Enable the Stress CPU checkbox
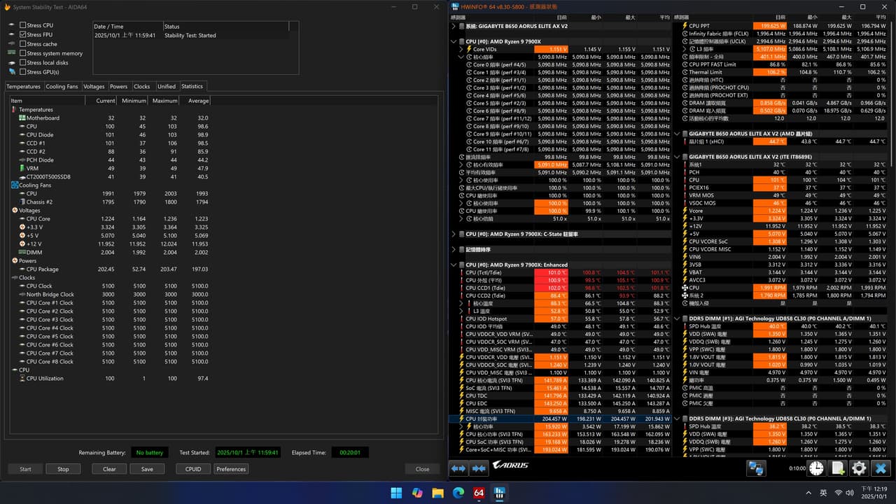Screen dimensions: 896x504 pos(23,25)
